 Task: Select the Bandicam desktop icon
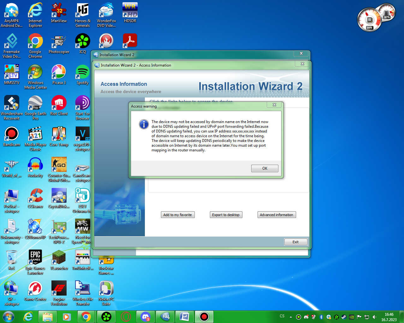pos(12,136)
